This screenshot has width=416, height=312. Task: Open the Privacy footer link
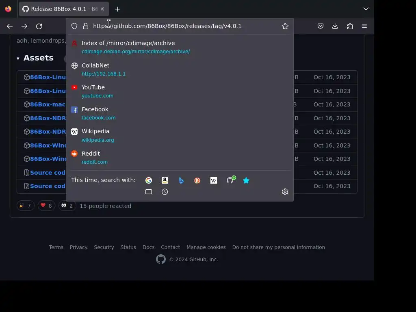click(x=78, y=247)
